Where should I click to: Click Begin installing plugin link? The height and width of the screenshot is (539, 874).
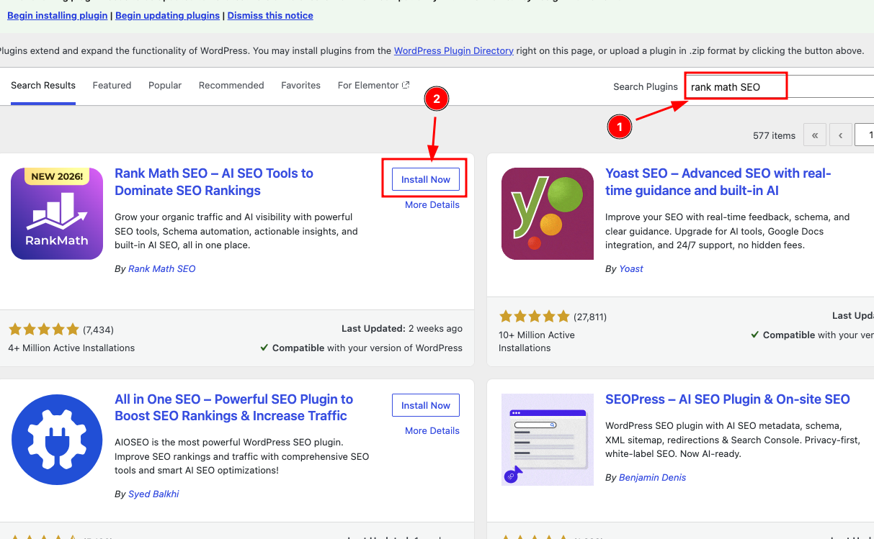pos(58,15)
